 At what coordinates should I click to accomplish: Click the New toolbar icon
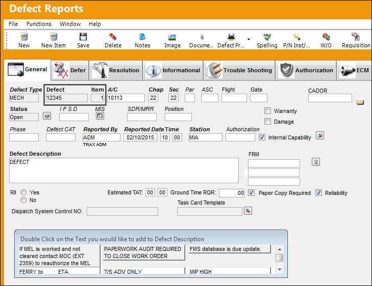24,37
